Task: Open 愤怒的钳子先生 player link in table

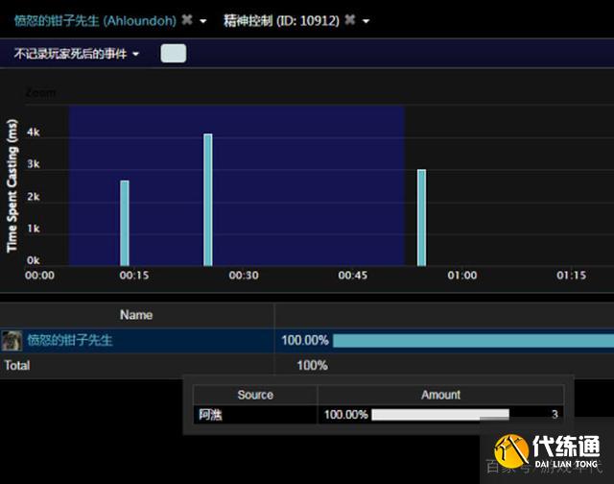Action: click(69, 340)
